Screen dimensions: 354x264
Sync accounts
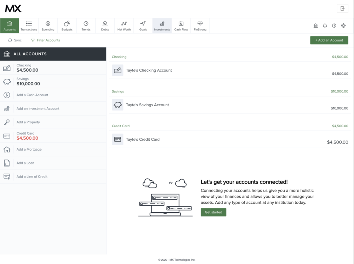[x=15, y=40]
